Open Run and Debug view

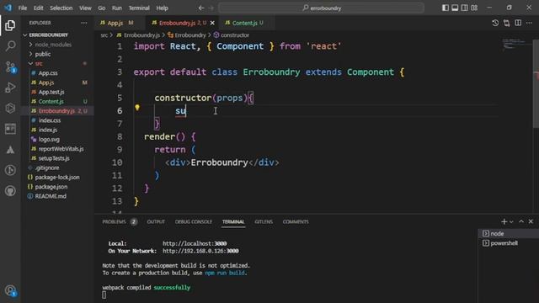click(x=10, y=88)
